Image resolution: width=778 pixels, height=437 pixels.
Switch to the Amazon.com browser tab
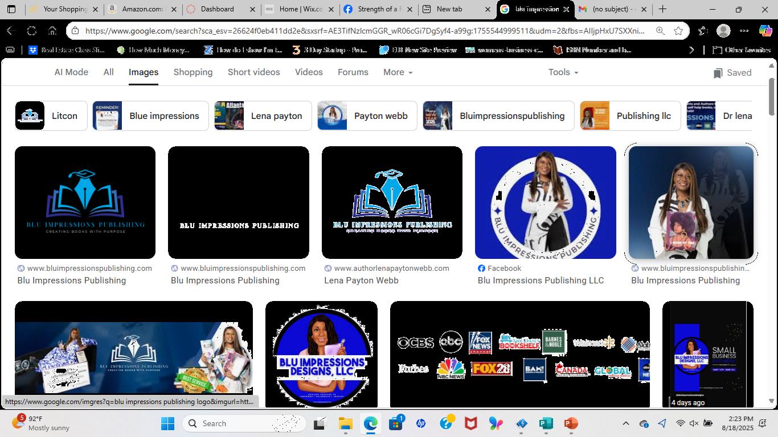point(142,9)
